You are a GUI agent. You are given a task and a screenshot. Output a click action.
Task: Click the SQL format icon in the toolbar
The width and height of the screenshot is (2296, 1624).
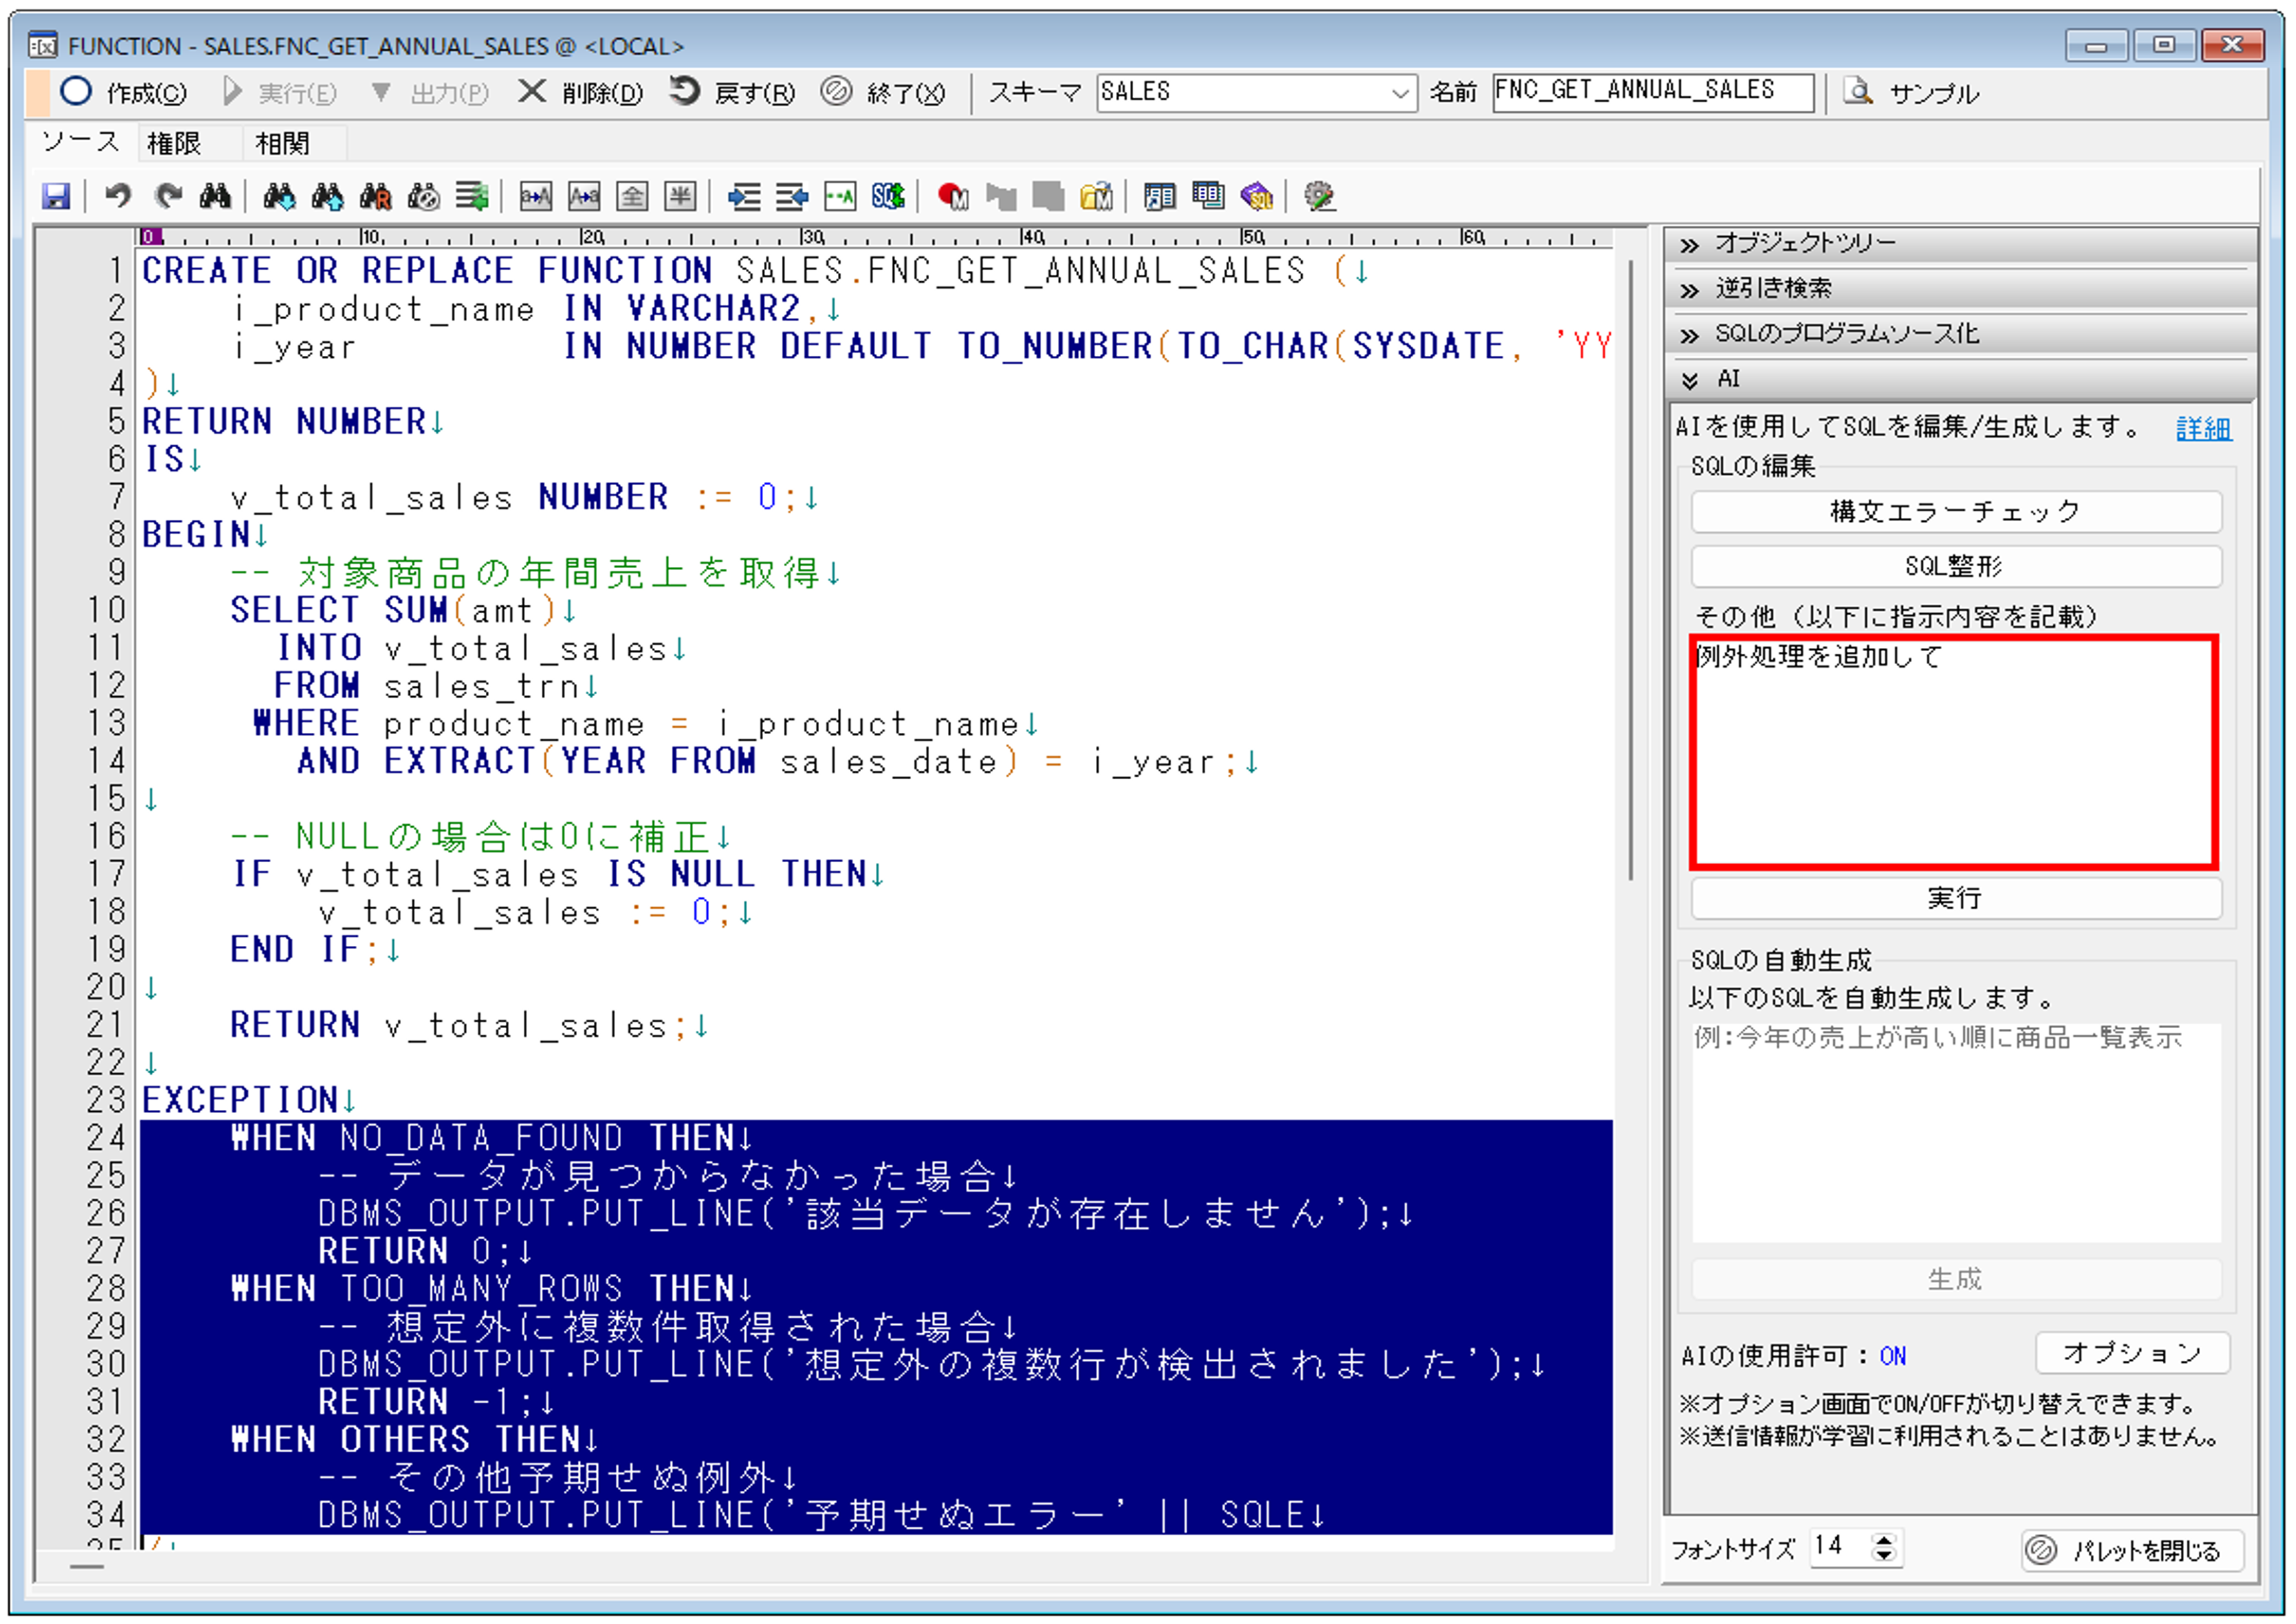tap(888, 196)
